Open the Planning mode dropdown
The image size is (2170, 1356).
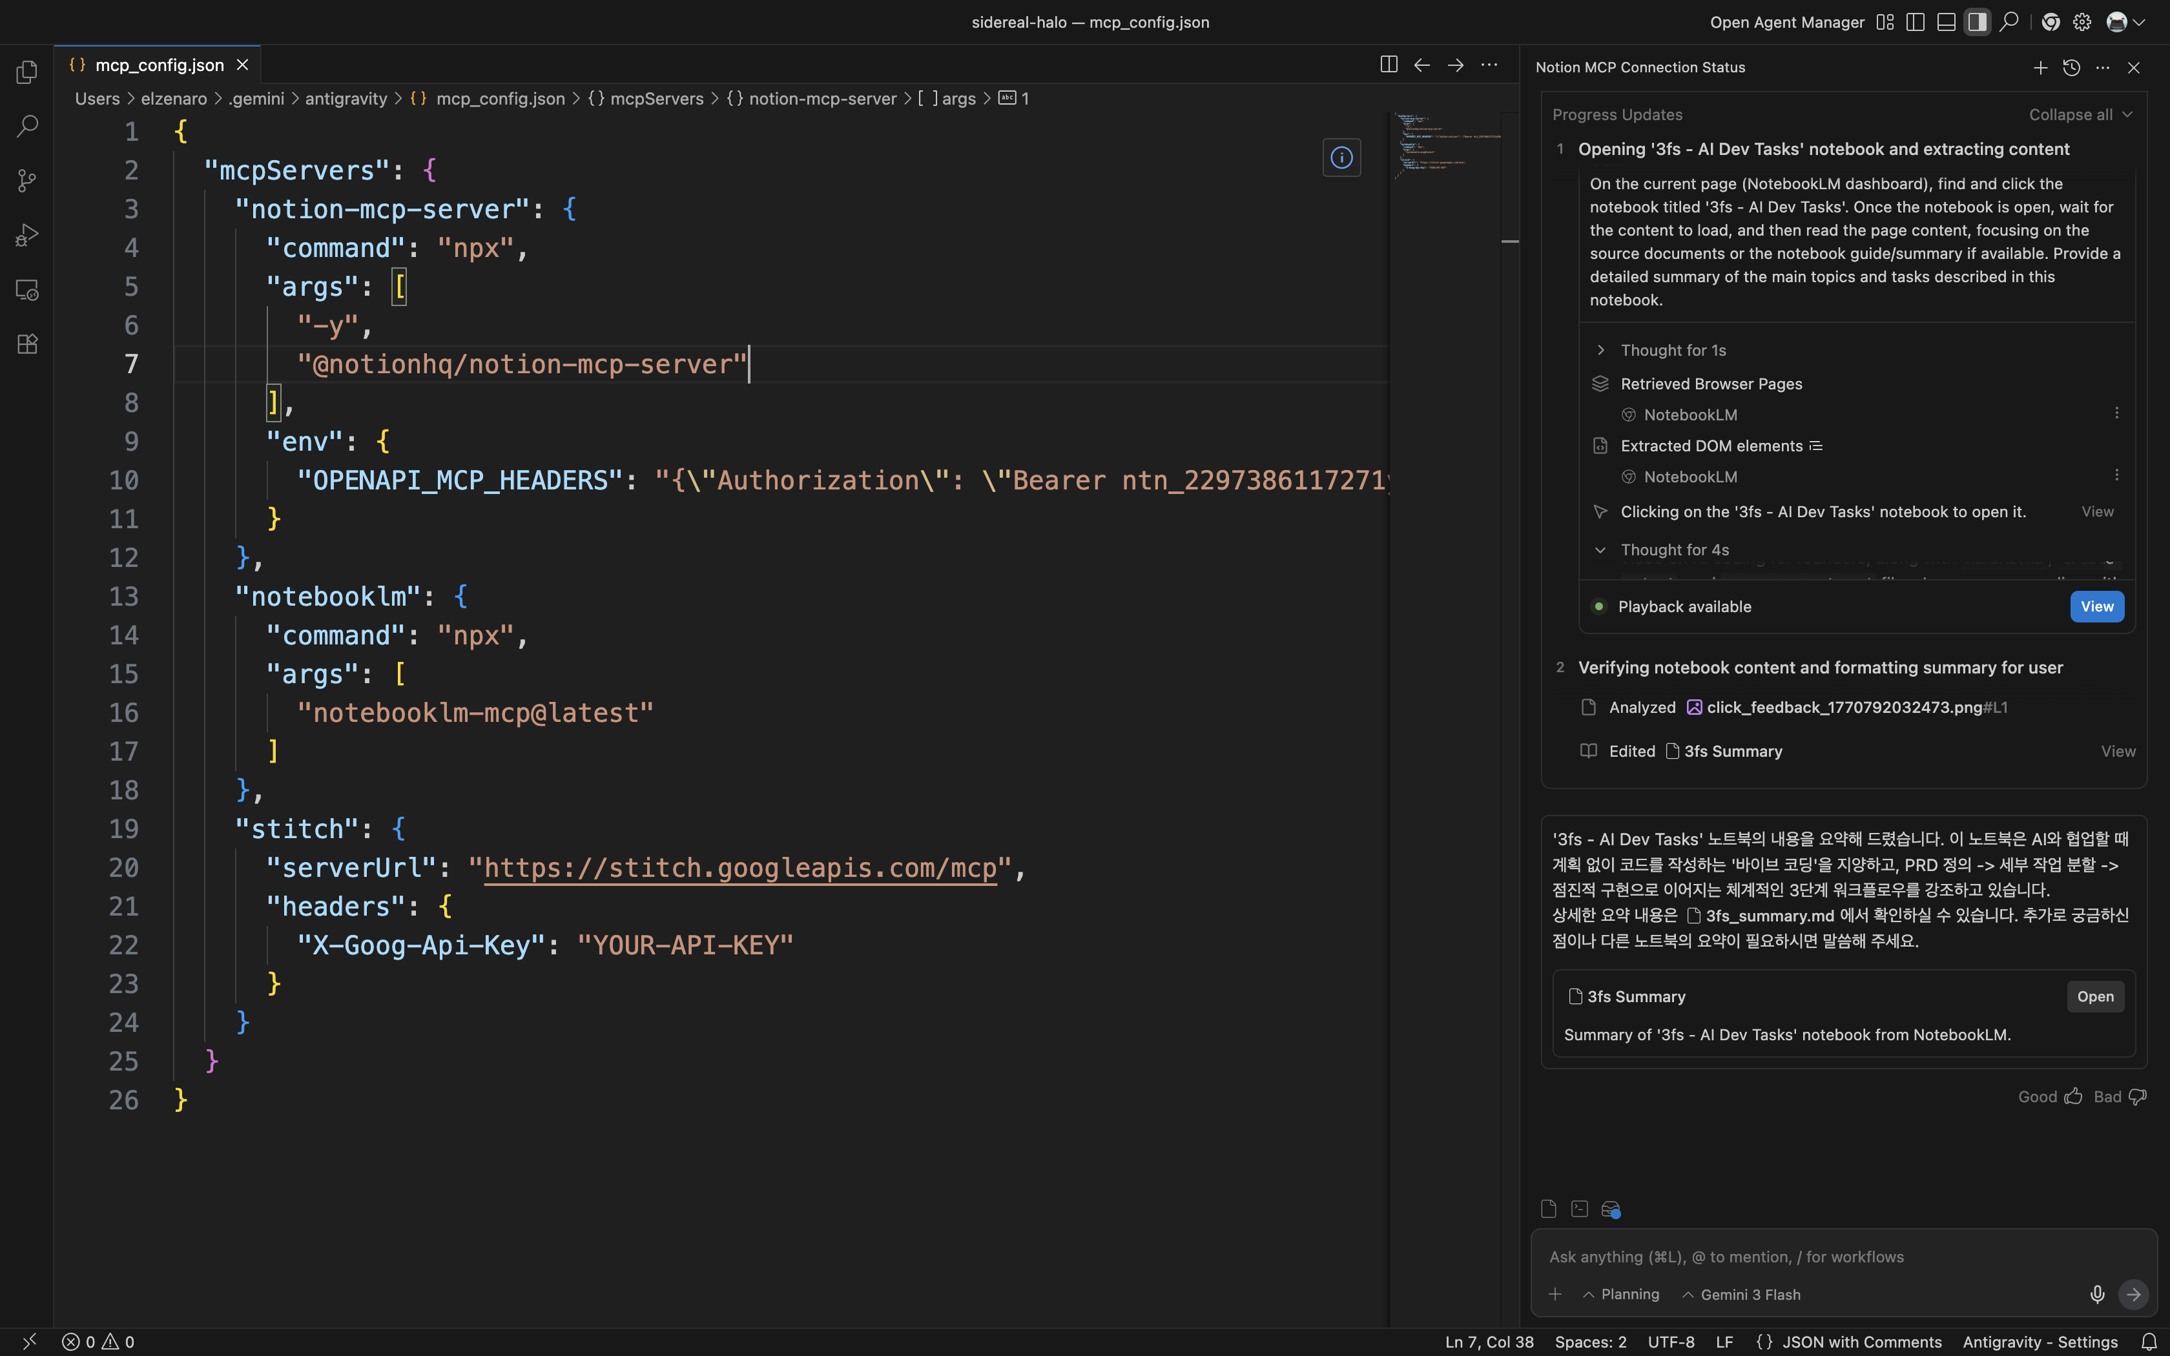coord(1621,1294)
